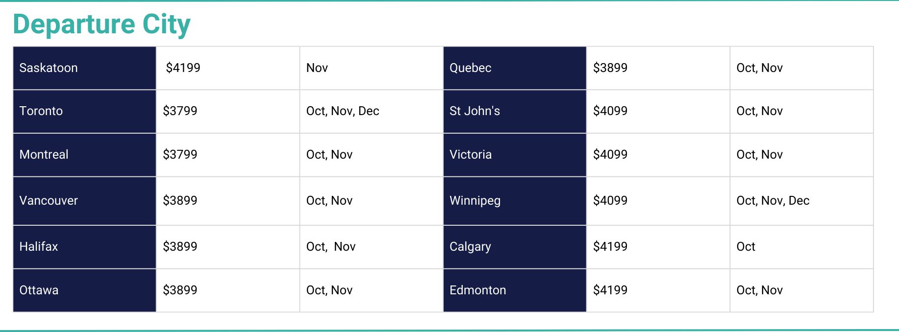The width and height of the screenshot is (899, 332).
Task: Click the Edmonton city cell
Action: 515,290
